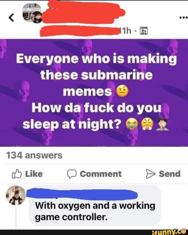This screenshot has height=235, width=188.
Task: Tap the thumbs-up Like icon
Action: point(16,174)
